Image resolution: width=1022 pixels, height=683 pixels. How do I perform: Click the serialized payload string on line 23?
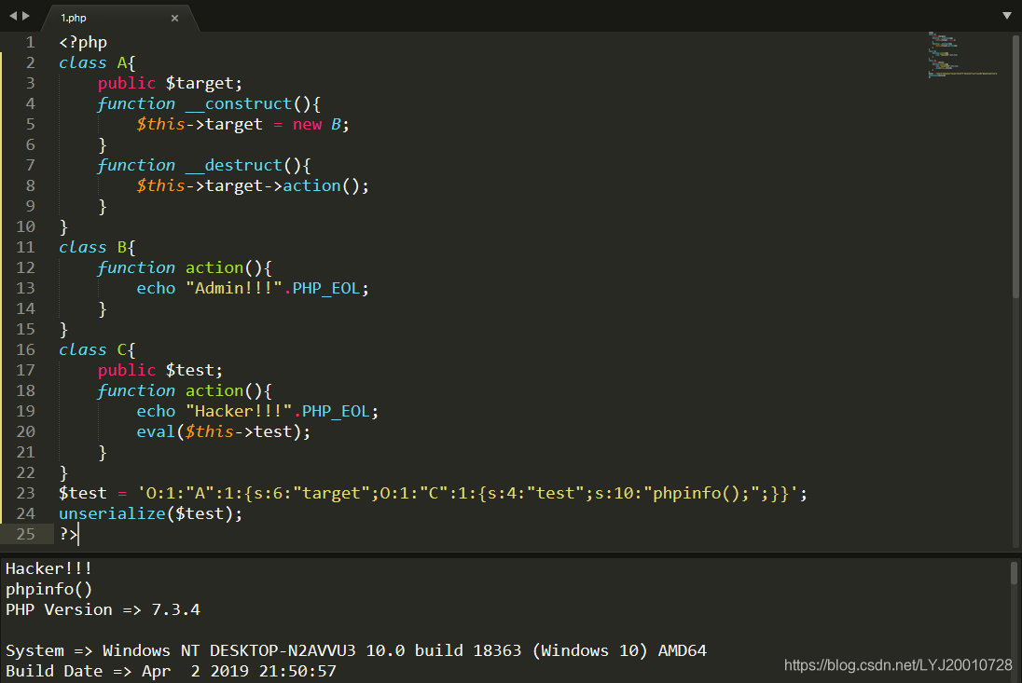(467, 494)
